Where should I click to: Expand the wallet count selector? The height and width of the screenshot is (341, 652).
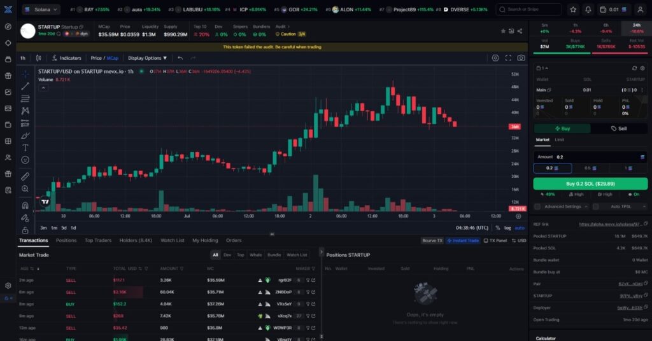tap(542, 68)
